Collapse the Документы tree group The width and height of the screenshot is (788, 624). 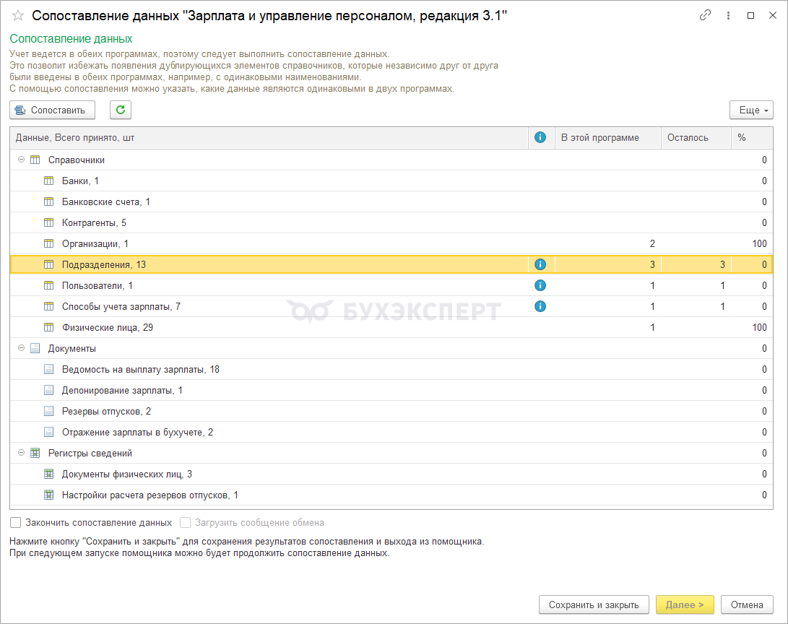pyautogui.click(x=21, y=347)
